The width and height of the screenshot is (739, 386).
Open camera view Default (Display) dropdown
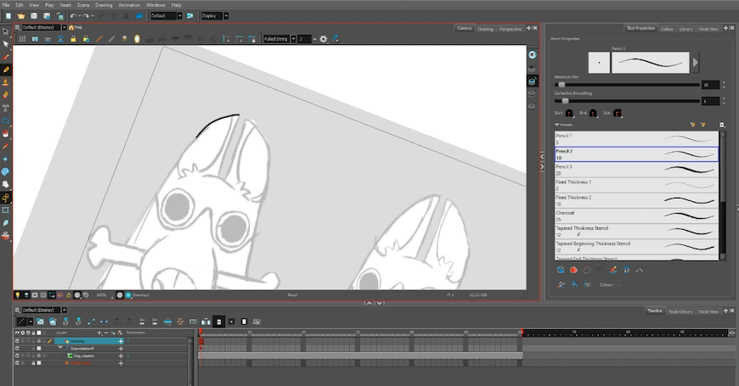pos(65,27)
